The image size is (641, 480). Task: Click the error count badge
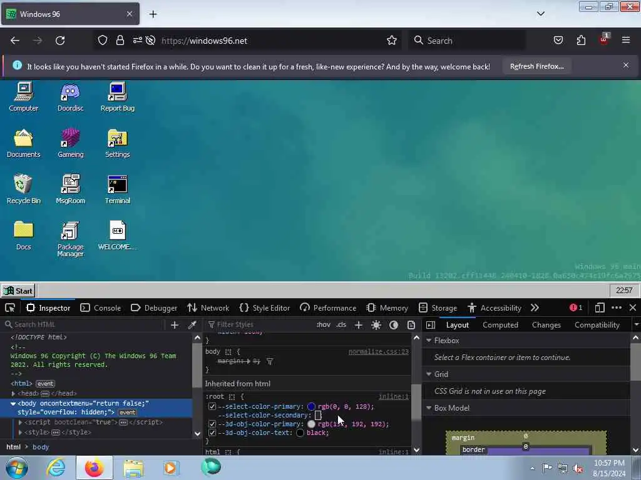point(576,307)
